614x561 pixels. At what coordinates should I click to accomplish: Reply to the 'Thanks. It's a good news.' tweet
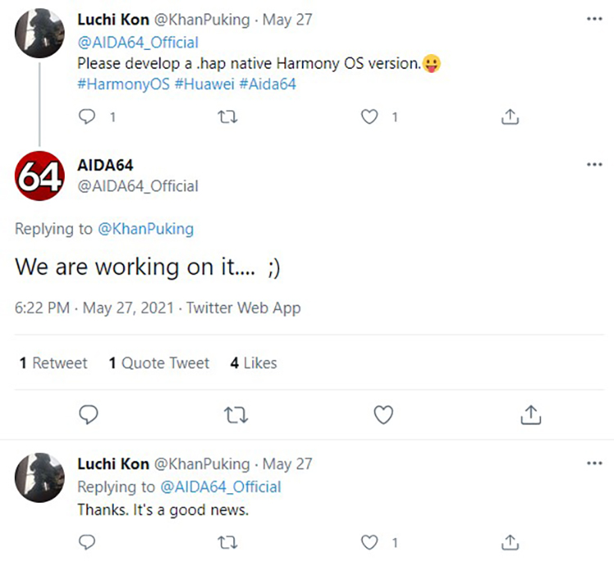coord(88,542)
